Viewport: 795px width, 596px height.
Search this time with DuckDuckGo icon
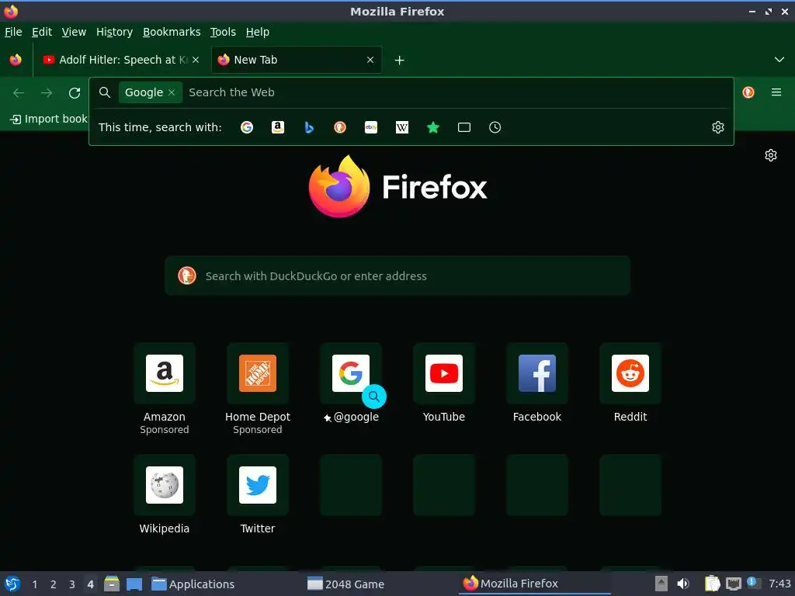(340, 127)
